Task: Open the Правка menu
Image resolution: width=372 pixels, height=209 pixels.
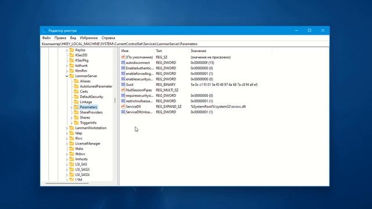Action: [60, 38]
